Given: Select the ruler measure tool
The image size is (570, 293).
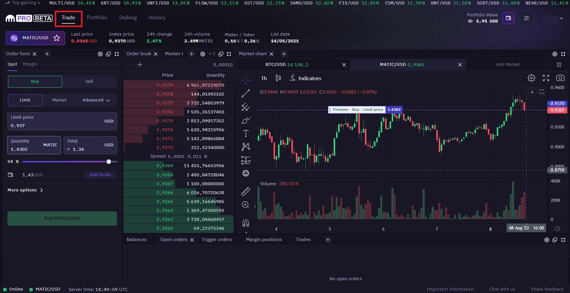Looking at the screenshot, I should [x=246, y=191].
